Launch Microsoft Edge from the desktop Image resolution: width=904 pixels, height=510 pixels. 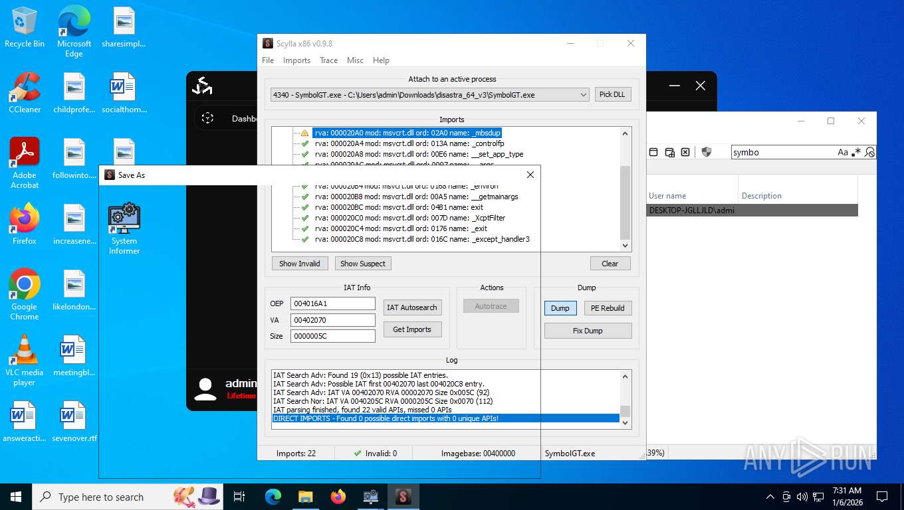[74, 32]
